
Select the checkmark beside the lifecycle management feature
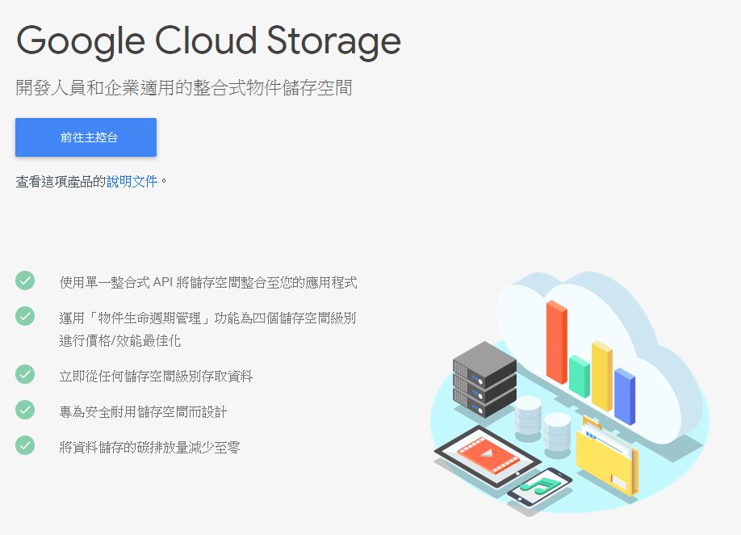[24, 316]
